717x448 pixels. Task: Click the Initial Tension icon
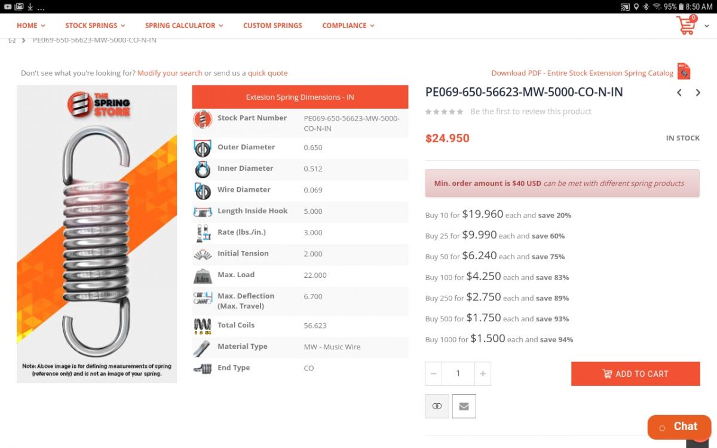pyautogui.click(x=203, y=254)
